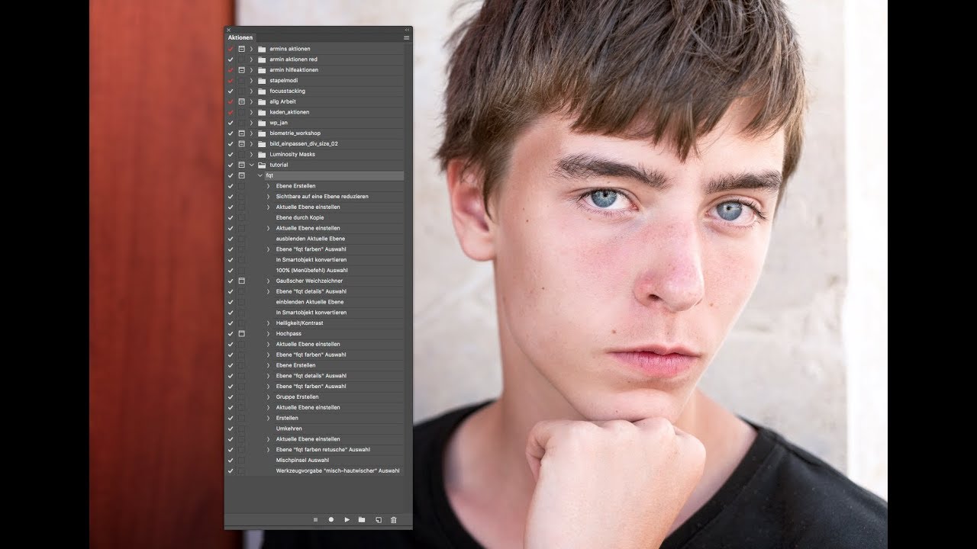Viewport: 977px width, 549px height.
Task: Disable the Ebene durch Kopie step checkmark
Action: (231, 217)
